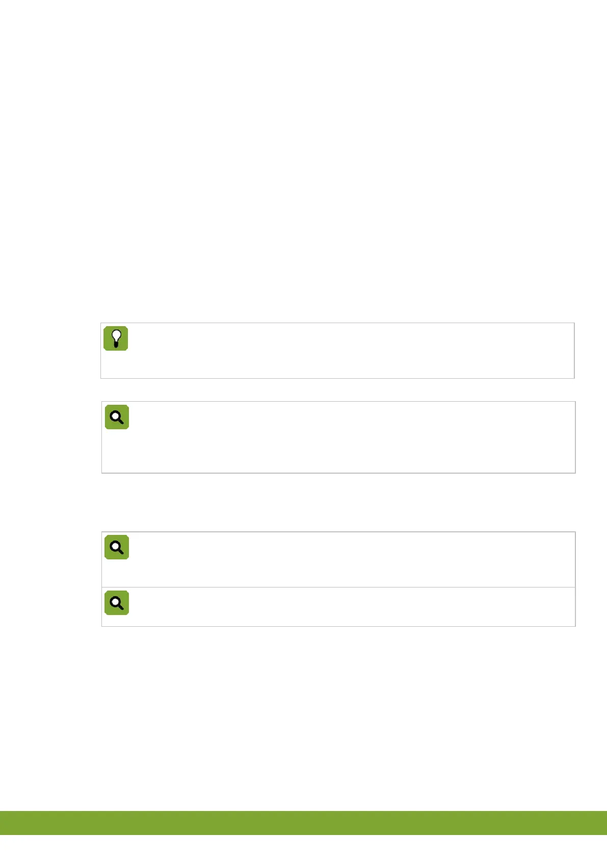Click inside the first magnifier note box
The height and width of the screenshot is (859, 607).
338,437
